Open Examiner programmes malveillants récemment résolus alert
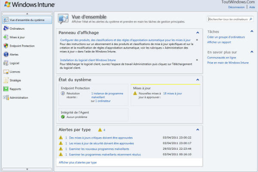The image size is (258, 172). (105, 154)
